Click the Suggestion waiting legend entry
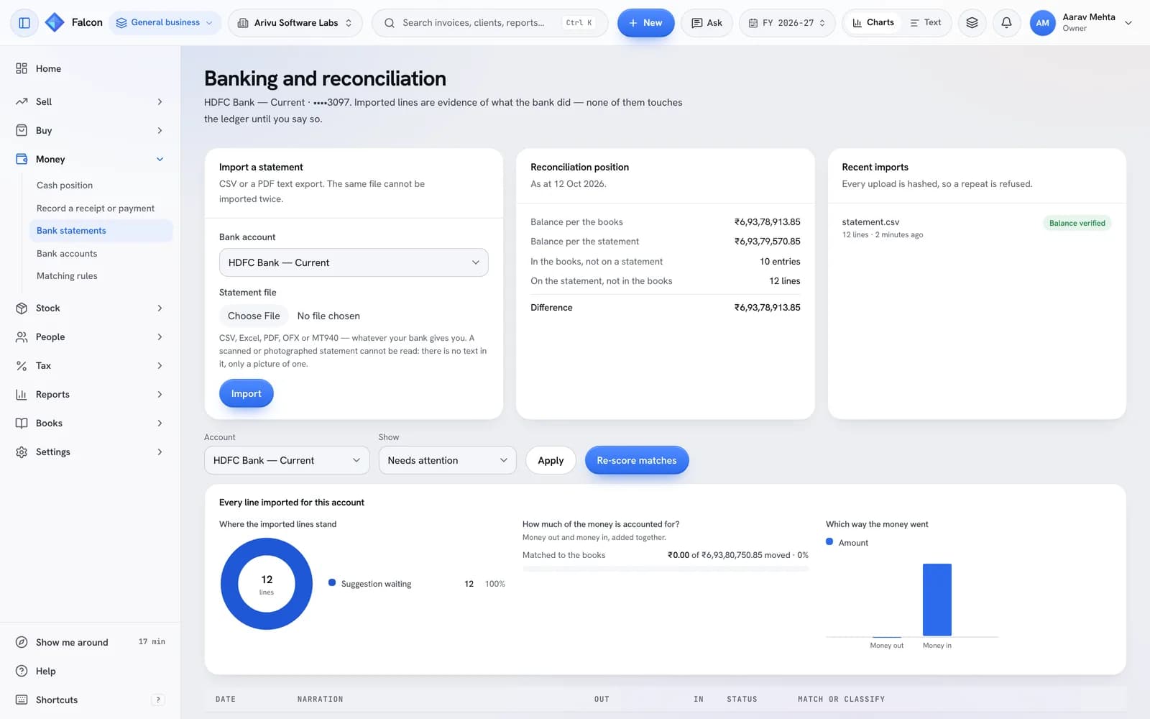The width and height of the screenshot is (1150, 719). [x=417, y=584]
